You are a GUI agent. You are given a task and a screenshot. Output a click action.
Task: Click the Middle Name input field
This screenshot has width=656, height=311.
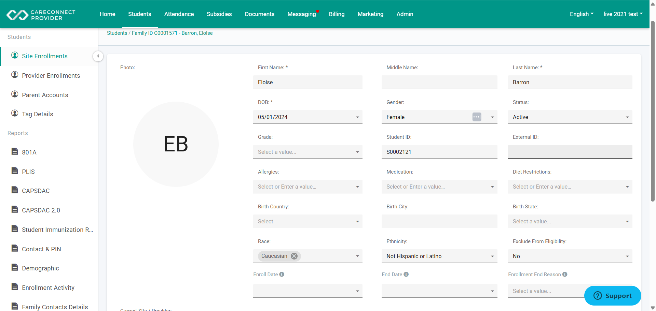[439, 82]
